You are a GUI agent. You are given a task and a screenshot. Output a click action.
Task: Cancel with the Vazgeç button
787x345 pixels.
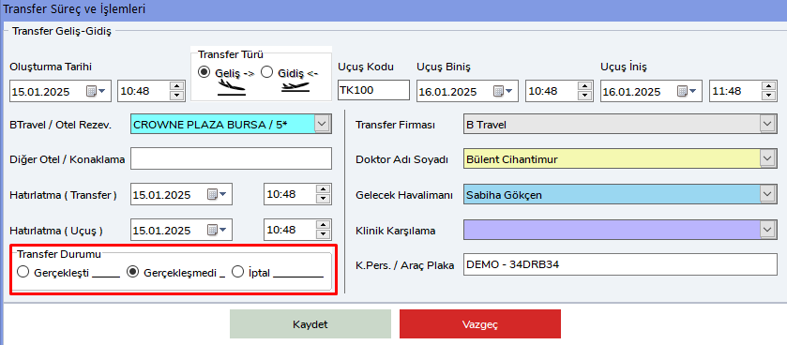click(480, 324)
